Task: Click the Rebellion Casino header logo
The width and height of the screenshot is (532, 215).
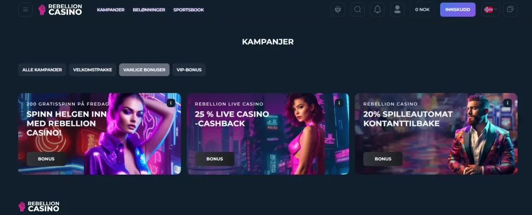Action: pyautogui.click(x=60, y=9)
